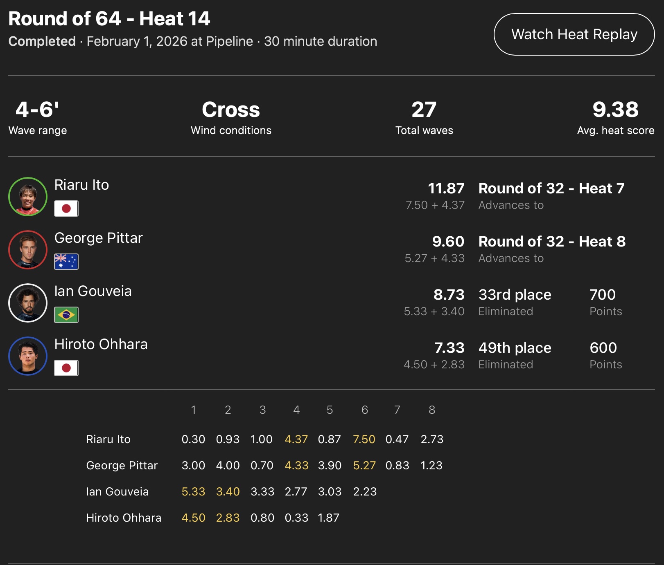664x565 pixels.
Task: Select Hiroto Ohhara's name in results list
Action: pos(101,344)
